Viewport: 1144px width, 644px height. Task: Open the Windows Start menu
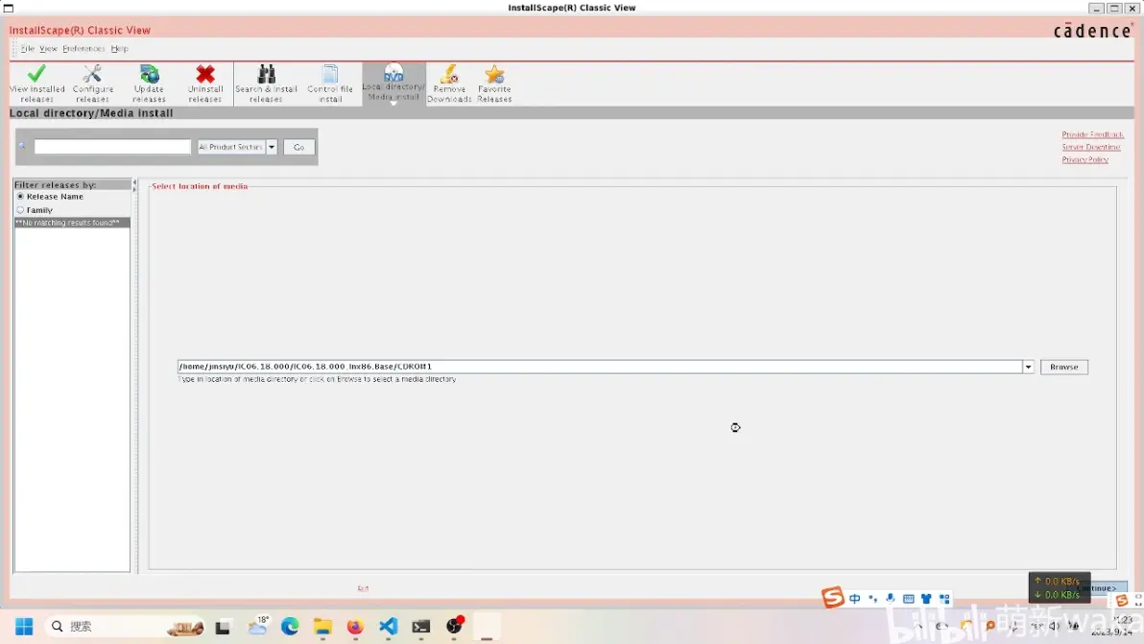pos(24,627)
